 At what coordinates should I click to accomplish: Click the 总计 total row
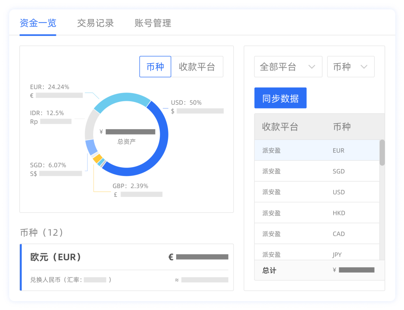319,270
